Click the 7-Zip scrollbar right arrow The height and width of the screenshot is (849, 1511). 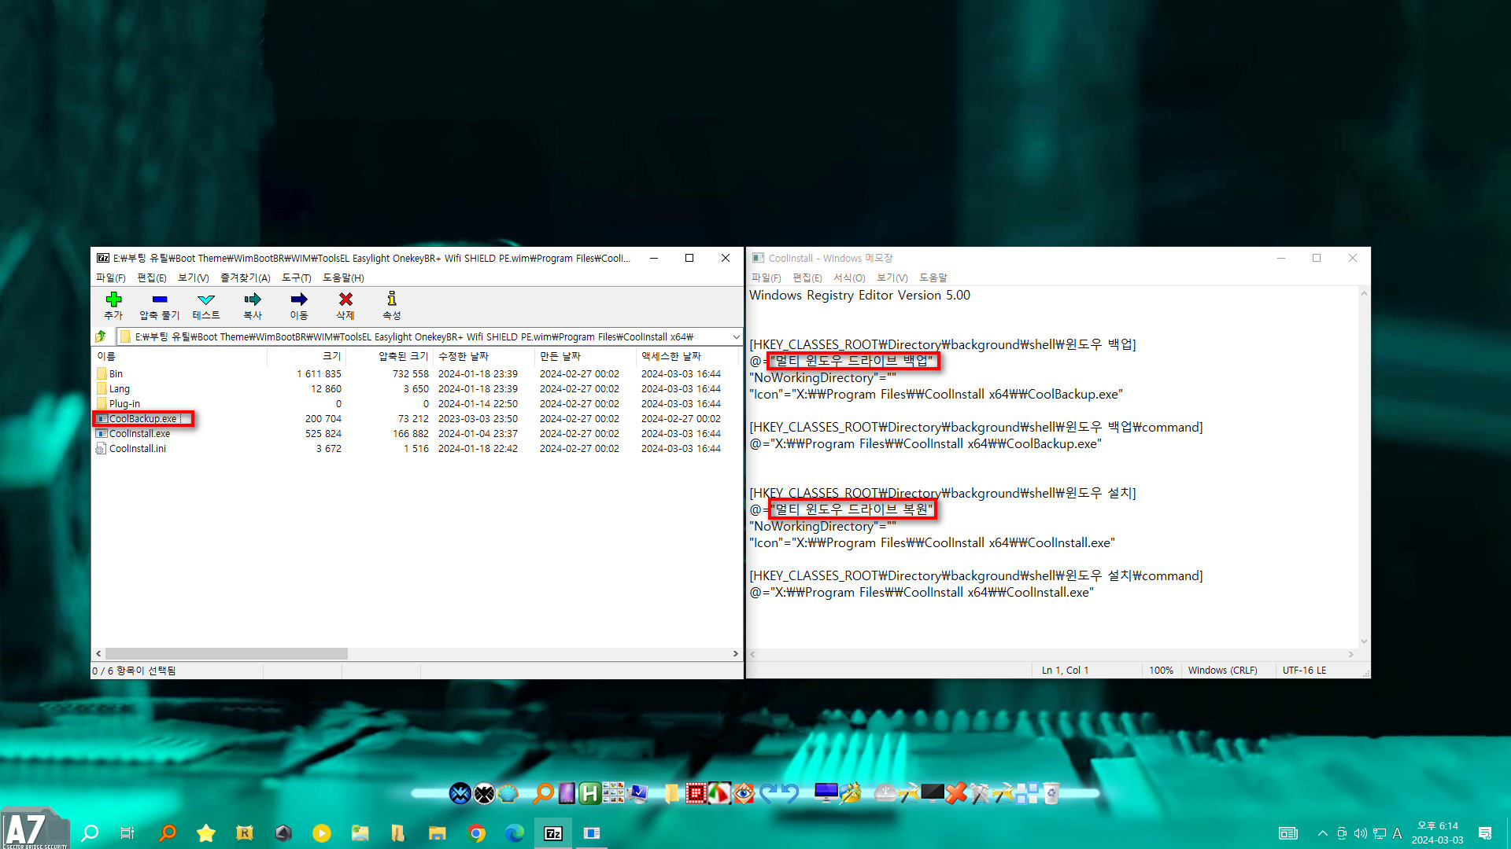click(x=736, y=653)
